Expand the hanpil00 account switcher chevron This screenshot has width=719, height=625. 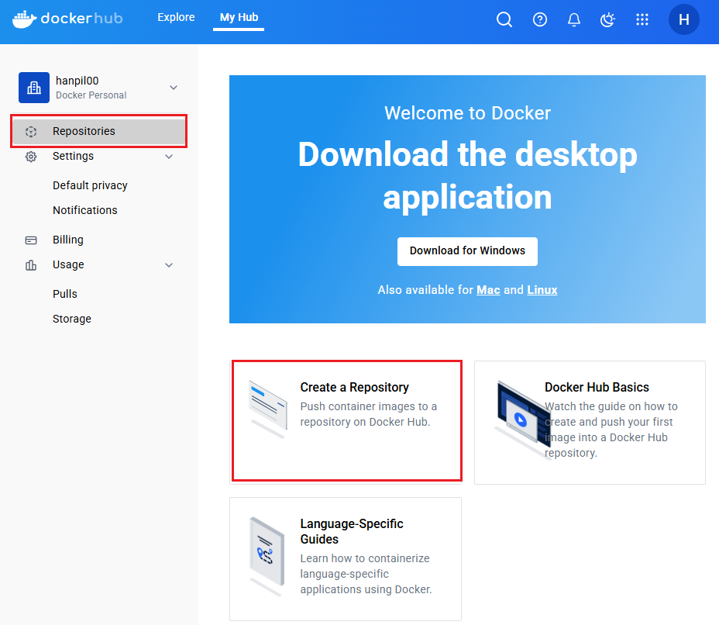point(174,87)
